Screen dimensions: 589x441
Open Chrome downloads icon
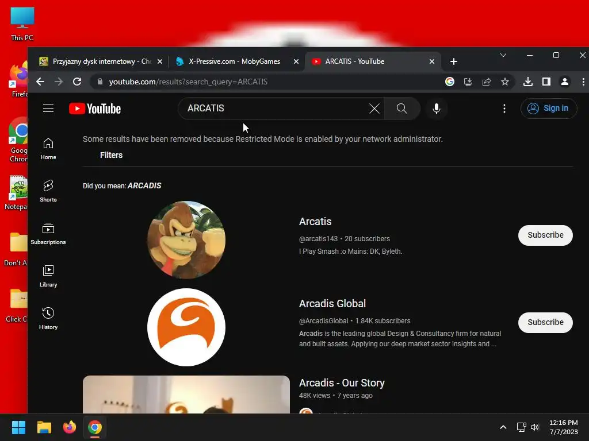pyautogui.click(x=528, y=82)
